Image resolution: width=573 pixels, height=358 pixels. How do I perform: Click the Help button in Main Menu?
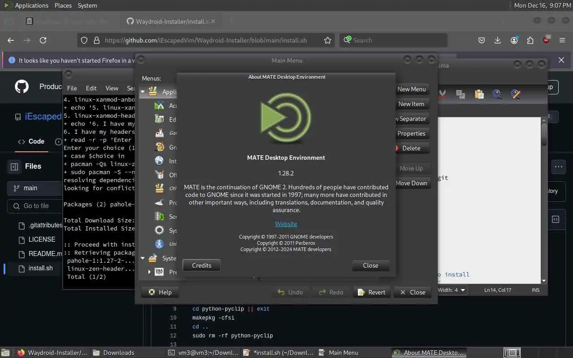tap(160, 292)
